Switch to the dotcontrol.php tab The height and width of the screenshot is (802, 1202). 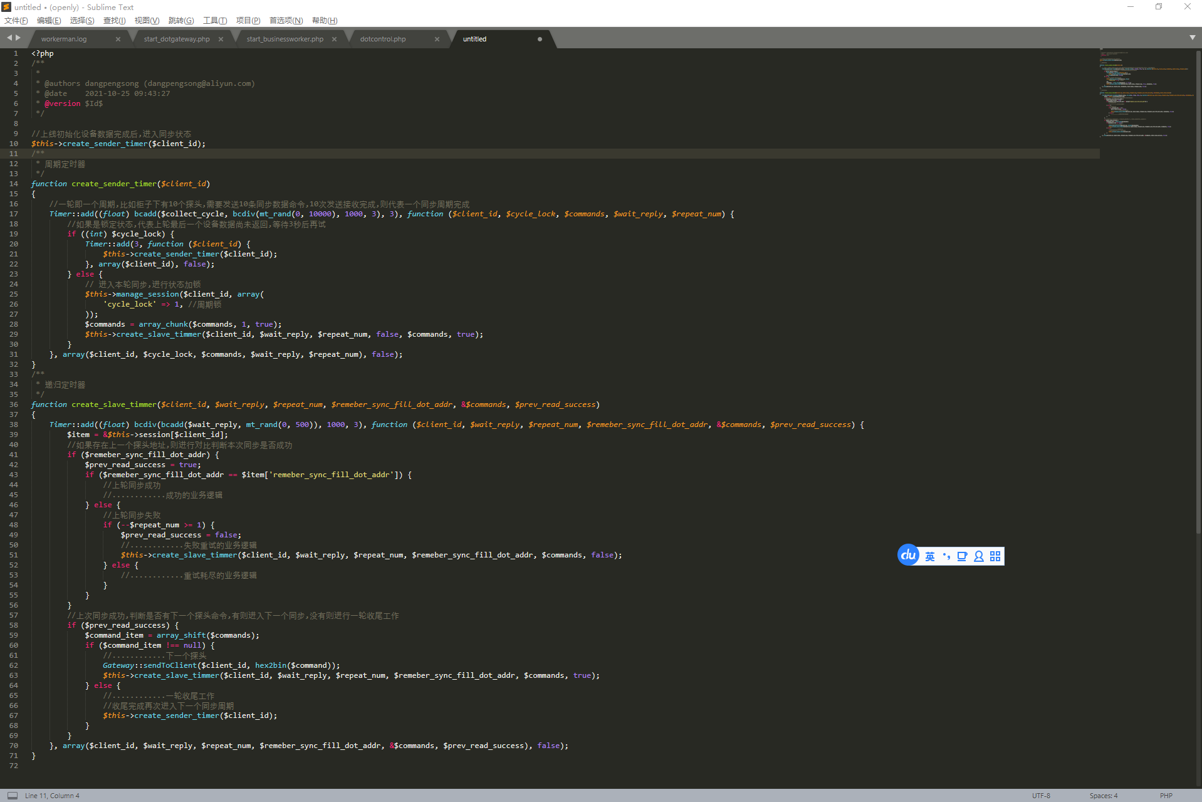point(383,39)
